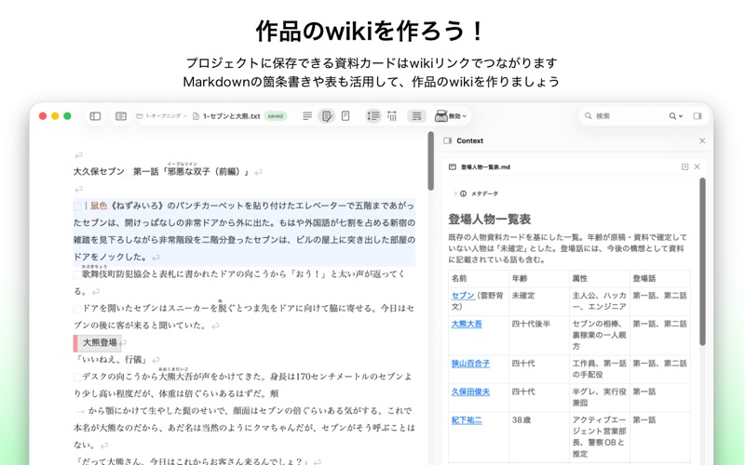This screenshot has width=745, height=465.
Task: Switch to plain text lines view
Action: (x=307, y=116)
